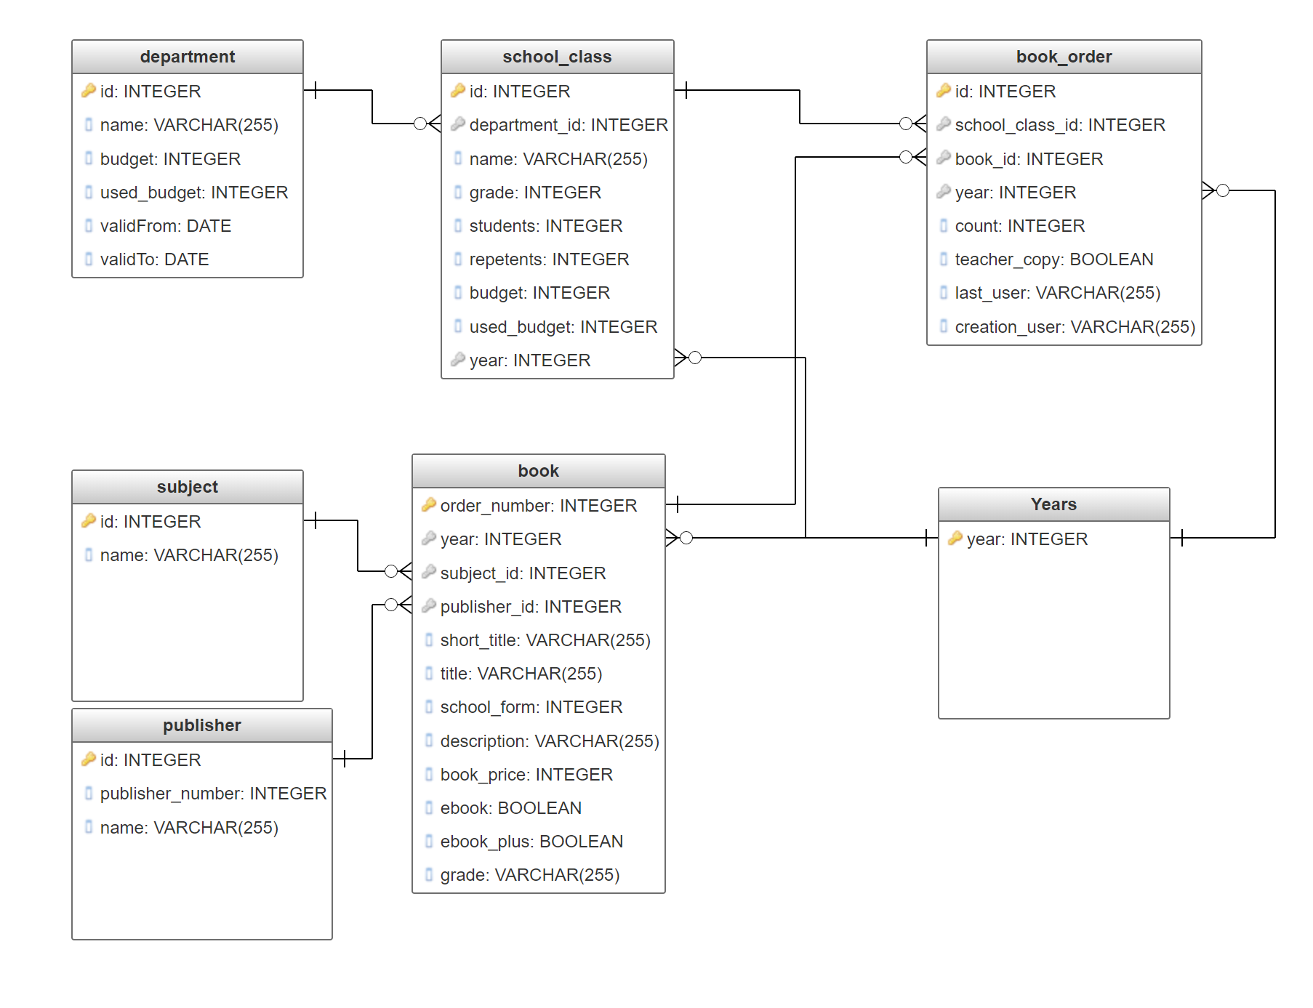Click the primary key icon of department id
The width and height of the screenshot is (1313, 1008).
(x=89, y=91)
